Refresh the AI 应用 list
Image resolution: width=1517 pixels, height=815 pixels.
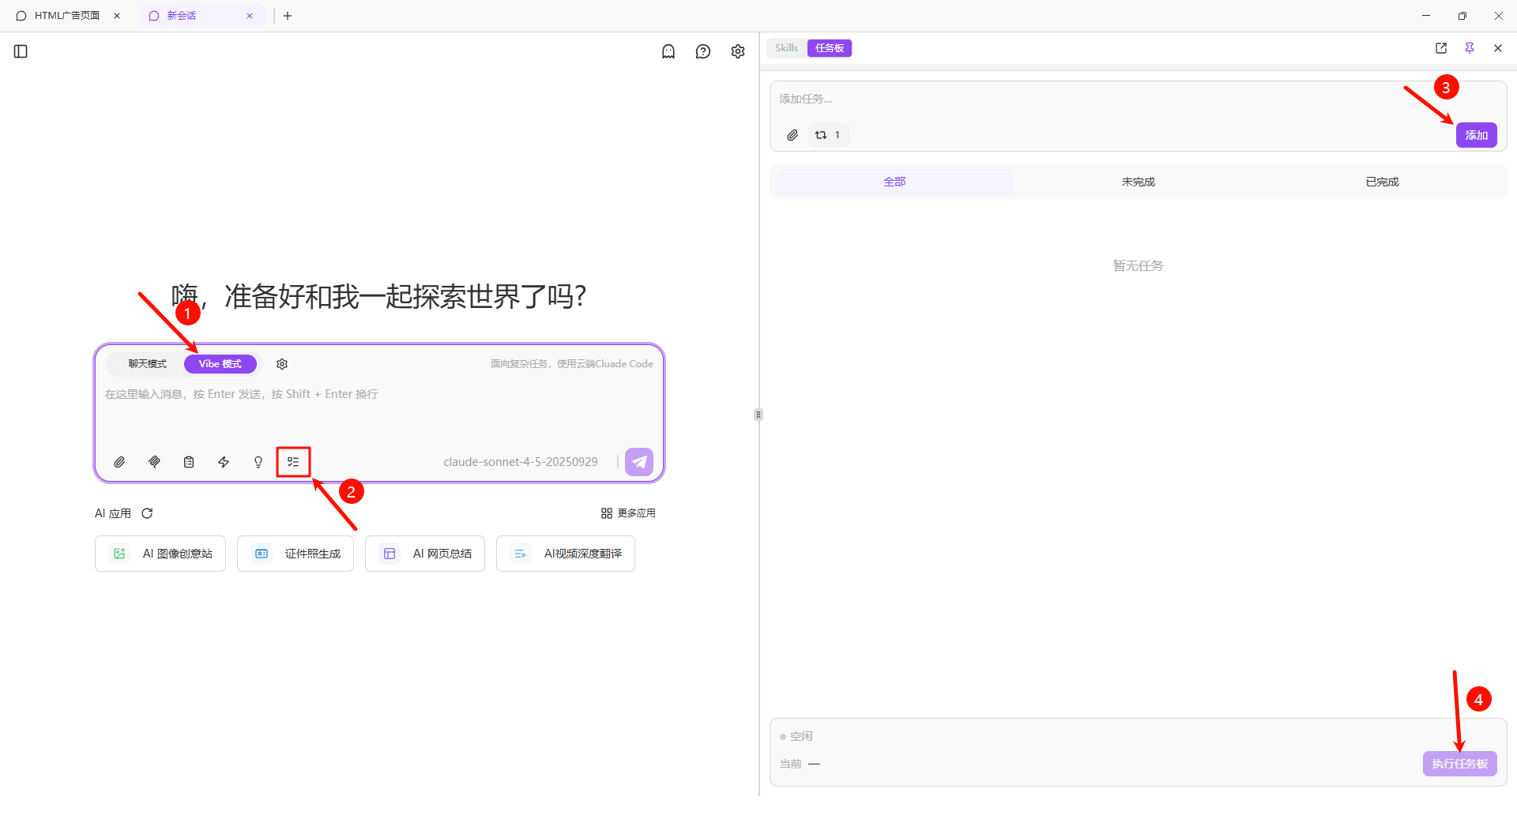147,513
